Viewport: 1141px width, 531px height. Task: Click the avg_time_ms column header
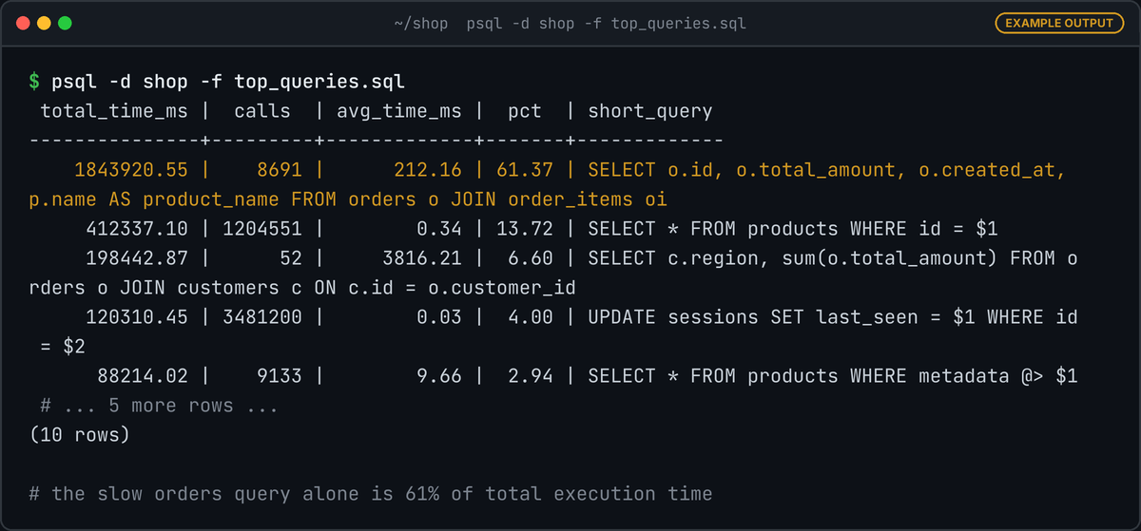click(399, 111)
